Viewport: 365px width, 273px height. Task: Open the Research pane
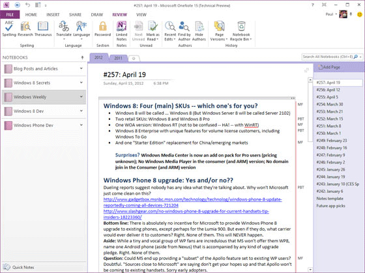tap(25, 29)
